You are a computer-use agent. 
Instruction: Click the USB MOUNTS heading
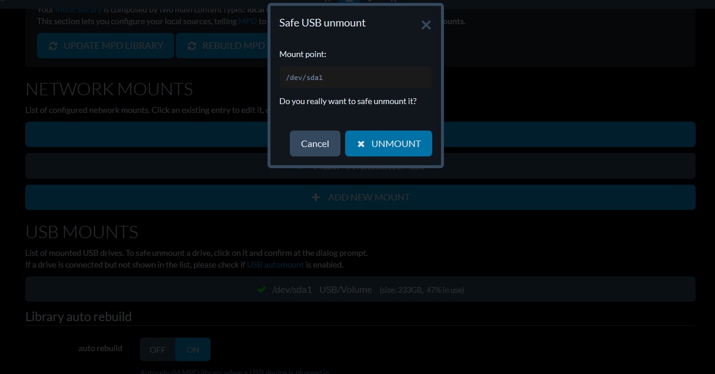point(82,232)
